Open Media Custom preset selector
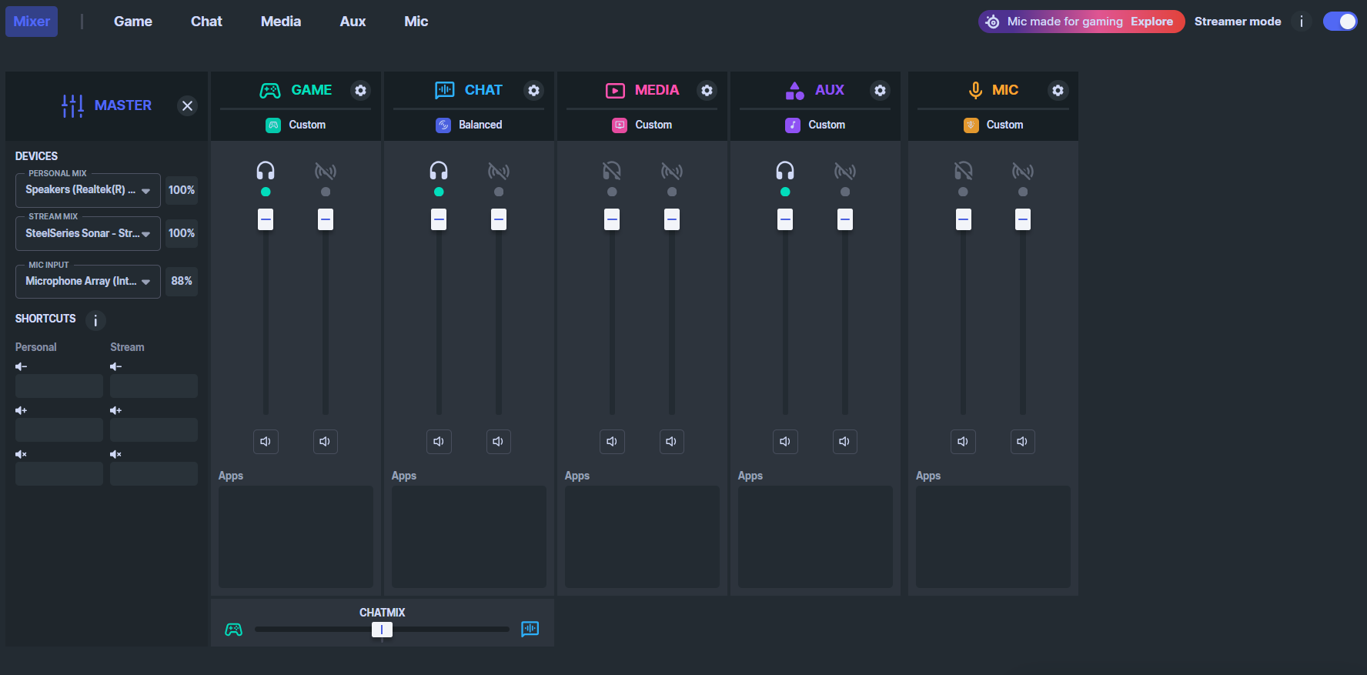 point(642,125)
